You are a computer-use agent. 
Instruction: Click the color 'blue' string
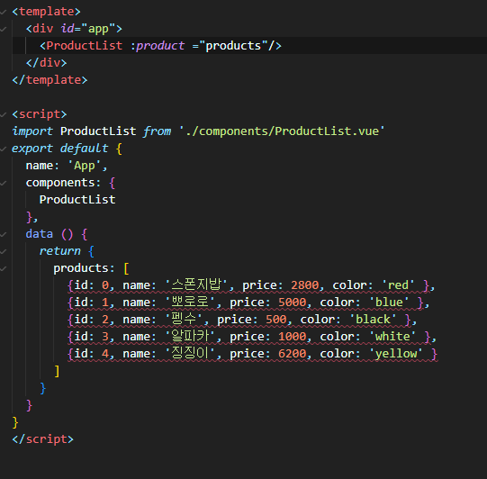point(389,302)
